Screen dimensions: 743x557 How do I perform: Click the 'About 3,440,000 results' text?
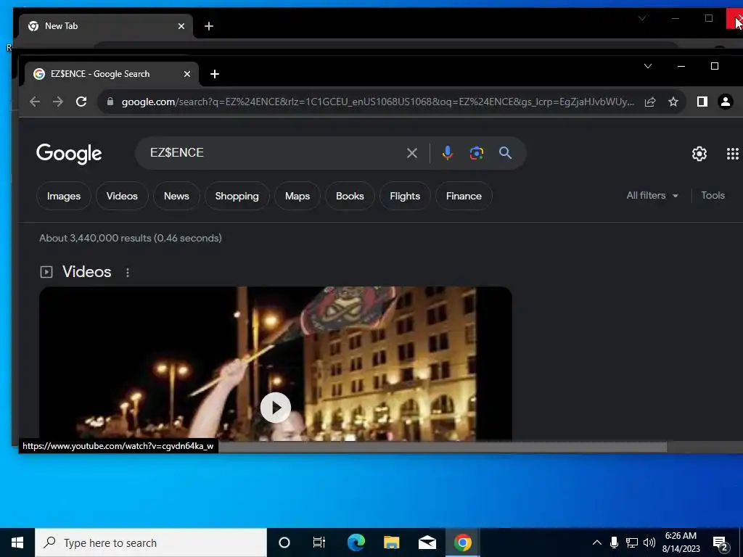[131, 238]
